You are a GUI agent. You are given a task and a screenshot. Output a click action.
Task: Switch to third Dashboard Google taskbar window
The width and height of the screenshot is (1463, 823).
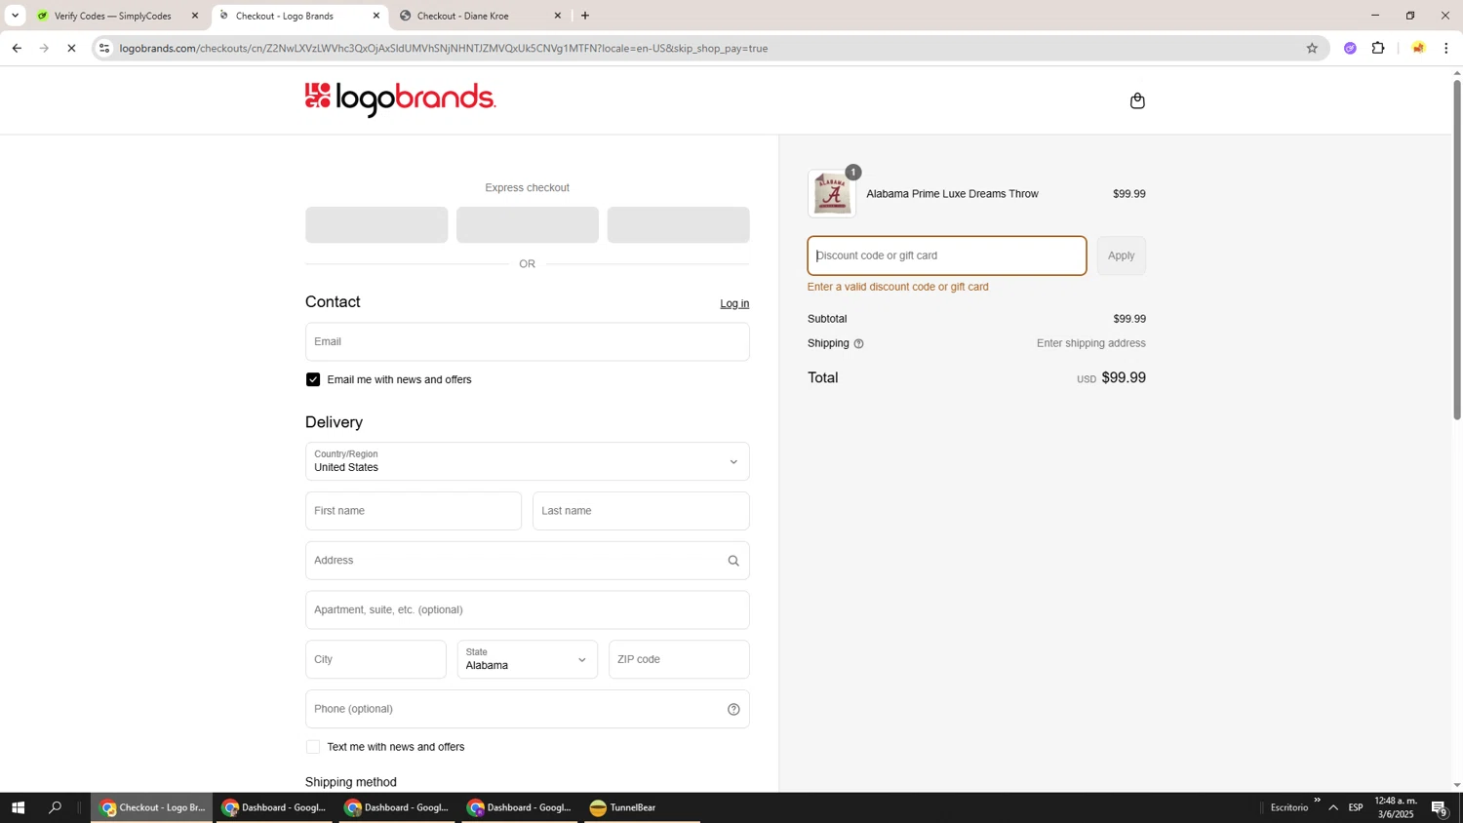point(520,807)
